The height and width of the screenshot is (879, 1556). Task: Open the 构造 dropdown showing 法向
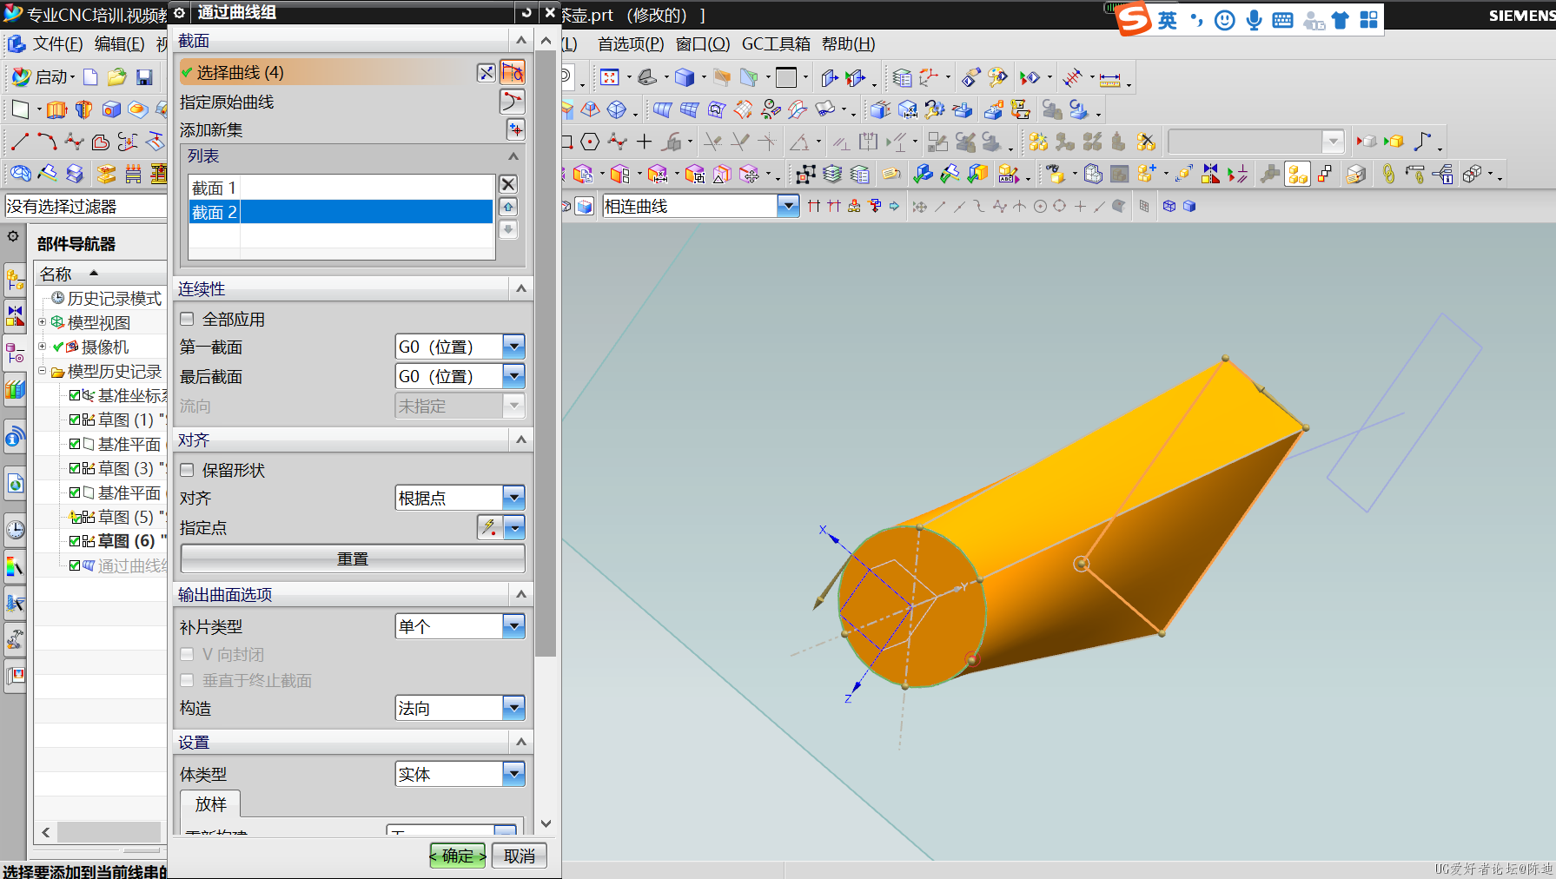point(514,708)
